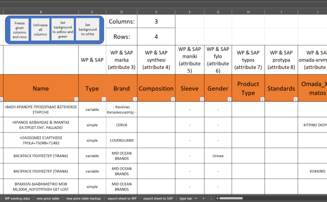Select the 'ΟΛΟΣΩΜΕΣ ΕΞΑΡΤΗΣΕΙΣ 7POLA+7SORB+71482' cell
This screenshot has height=202, width=327.
coord(41,140)
